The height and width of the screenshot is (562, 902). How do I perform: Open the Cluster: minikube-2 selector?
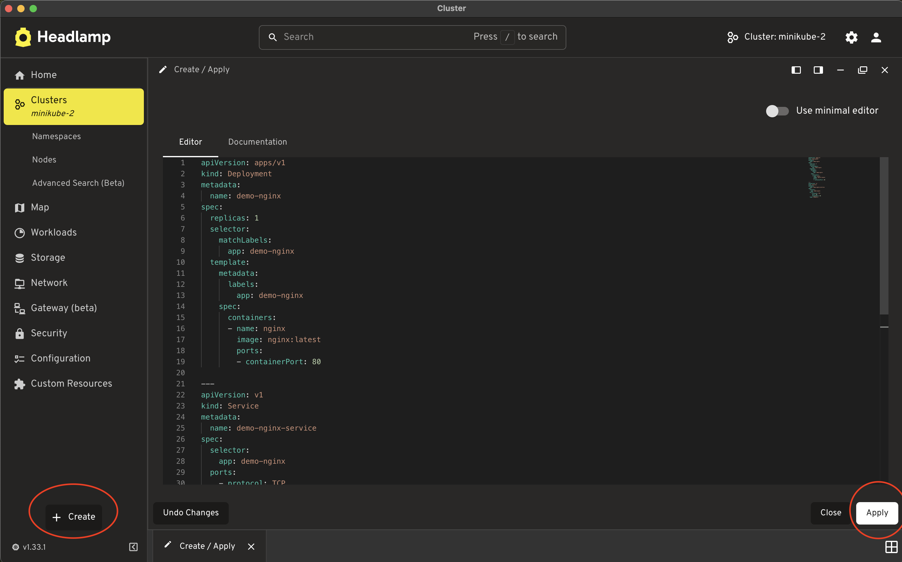[776, 37]
